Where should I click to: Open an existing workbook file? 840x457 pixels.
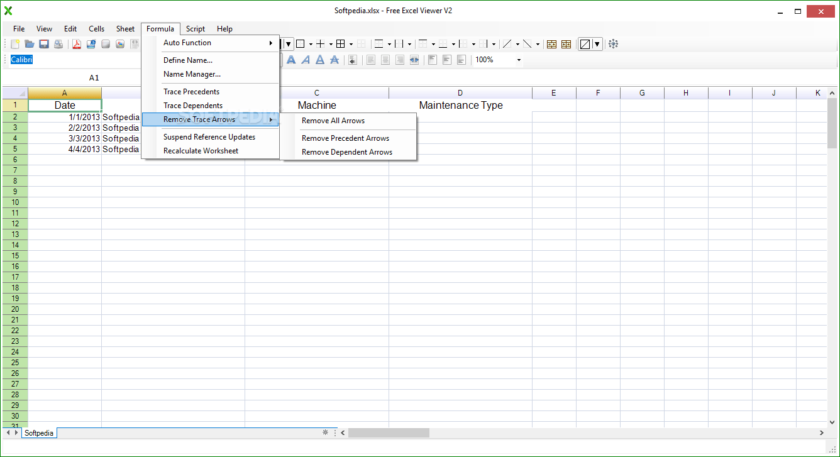(29, 43)
